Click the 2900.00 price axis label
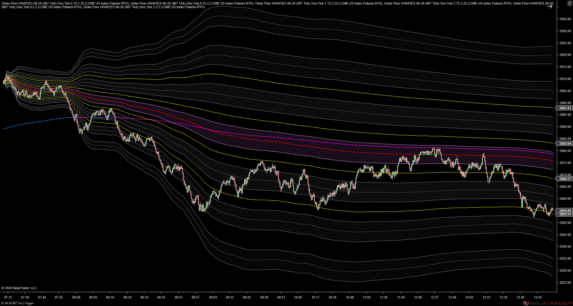 tap(565, 103)
